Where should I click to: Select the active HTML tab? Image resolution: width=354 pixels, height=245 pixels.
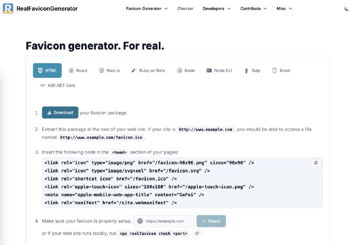click(x=47, y=71)
